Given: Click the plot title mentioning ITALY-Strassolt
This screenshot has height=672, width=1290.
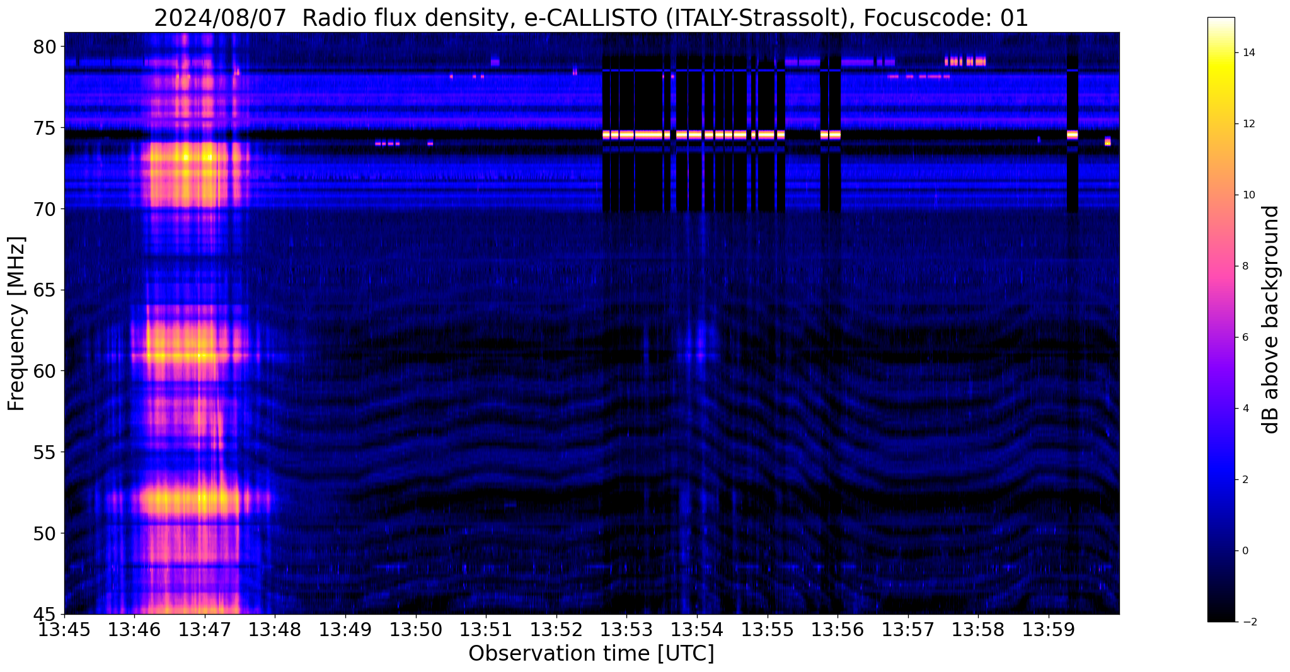Looking at the screenshot, I should coord(591,18).
